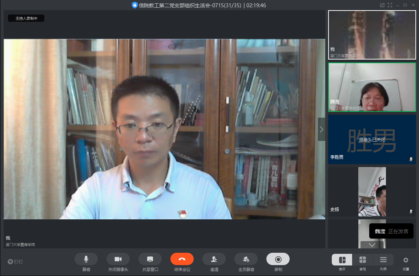Viewport: 419px width, 276px height.
Task: Open the 共享窗口 share window option
Action: click(x=150, y=259)
